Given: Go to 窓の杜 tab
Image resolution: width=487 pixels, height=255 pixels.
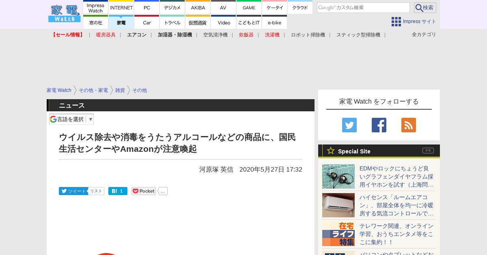Looking at the screenshot, I should click(95, 22).
